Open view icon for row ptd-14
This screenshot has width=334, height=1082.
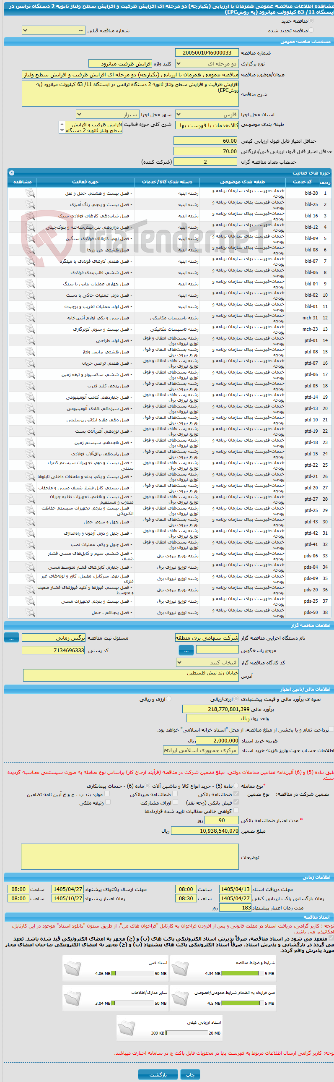click(x=30, y=397)
